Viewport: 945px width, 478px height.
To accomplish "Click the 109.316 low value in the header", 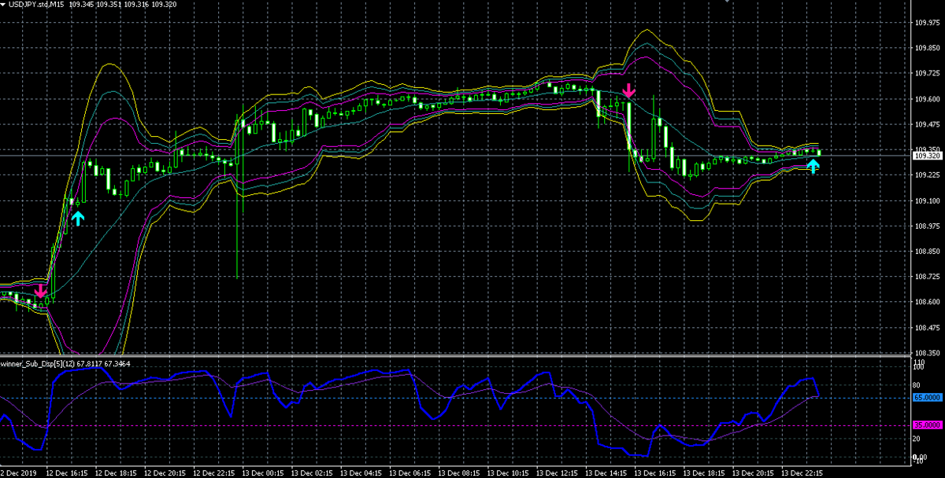I will coord(137,5).
